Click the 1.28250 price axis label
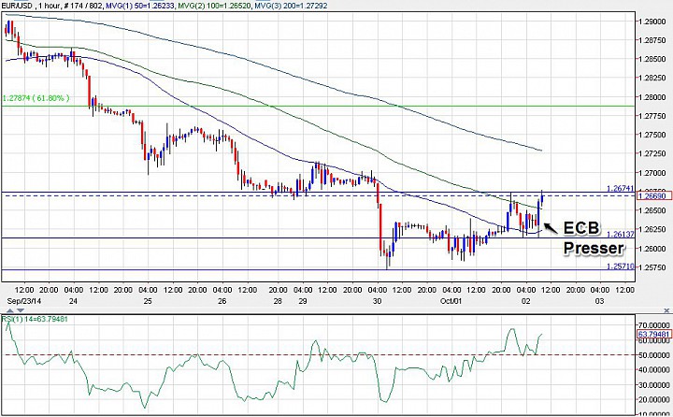 tap(652, 79)
